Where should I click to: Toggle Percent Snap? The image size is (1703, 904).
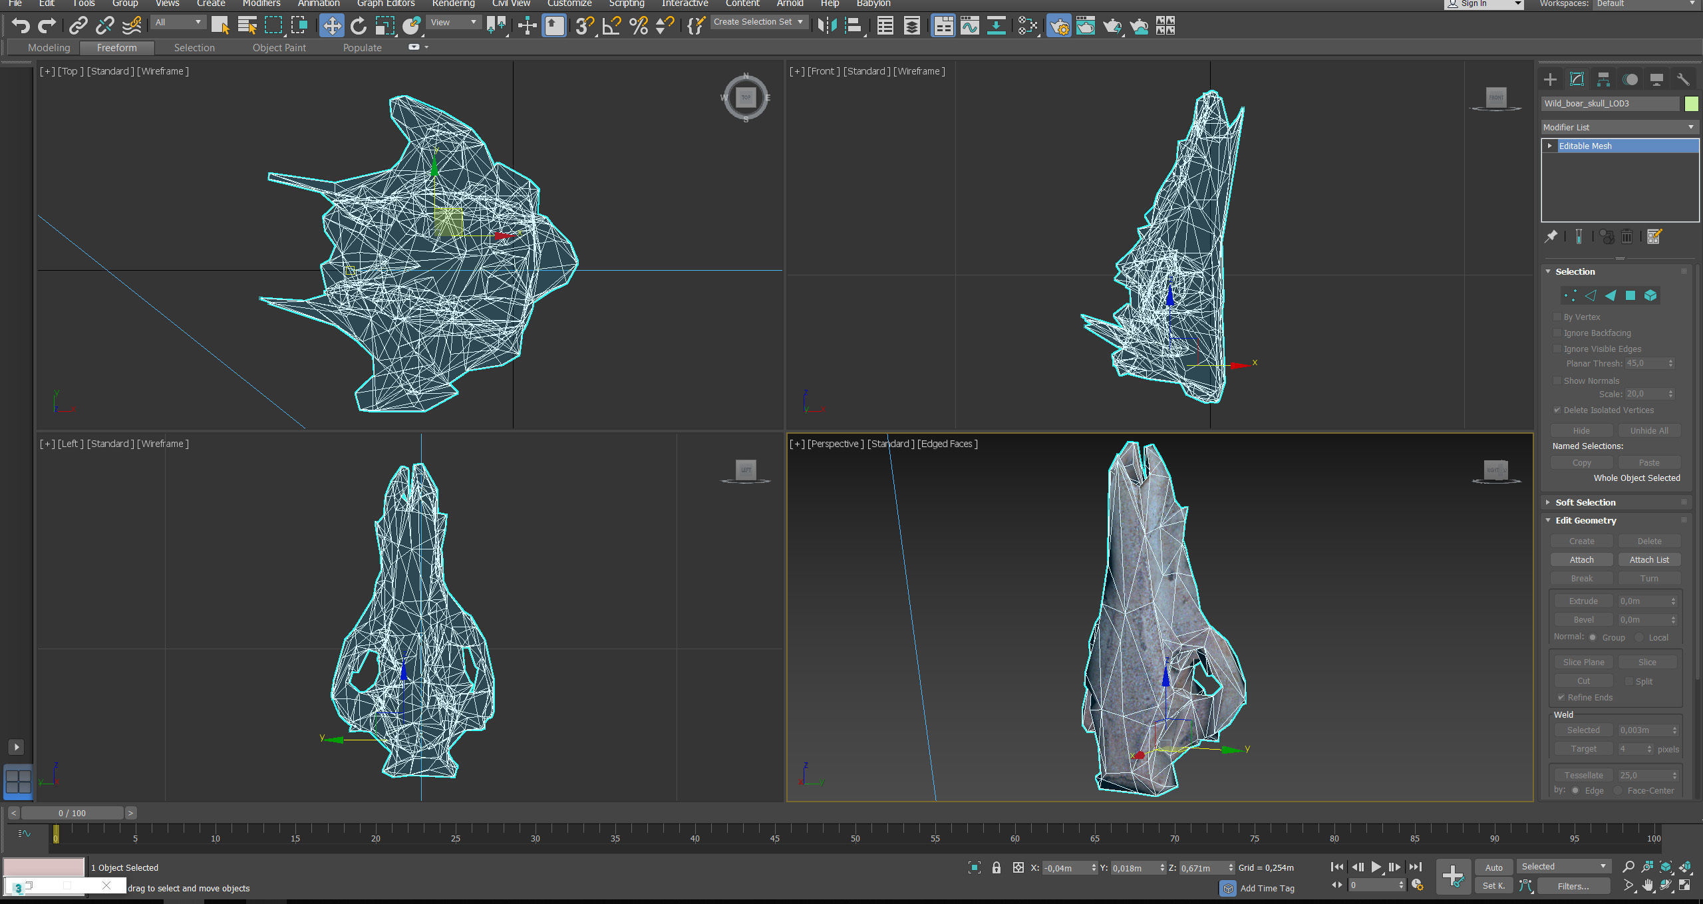pos(639,26)
